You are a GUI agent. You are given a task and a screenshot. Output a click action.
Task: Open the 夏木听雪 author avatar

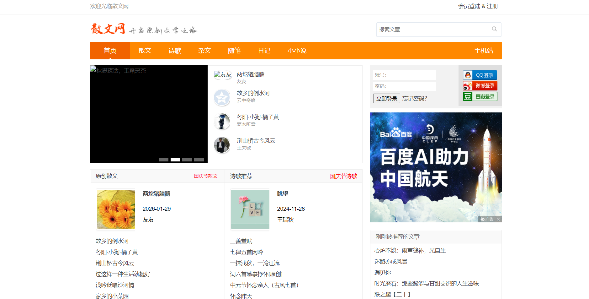point(222,121)
